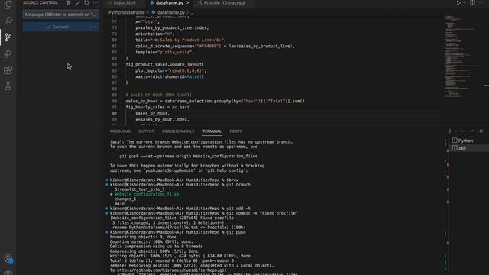Click the terminal scrollbar overview ruler
This screenshot has height=275, width=489.
point(446,205)
